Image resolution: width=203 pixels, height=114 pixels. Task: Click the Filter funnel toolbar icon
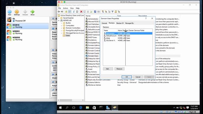pos(113,12)
